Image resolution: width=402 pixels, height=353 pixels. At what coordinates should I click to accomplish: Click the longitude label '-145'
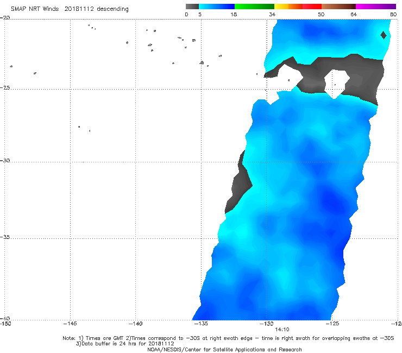tap(70, 324)
